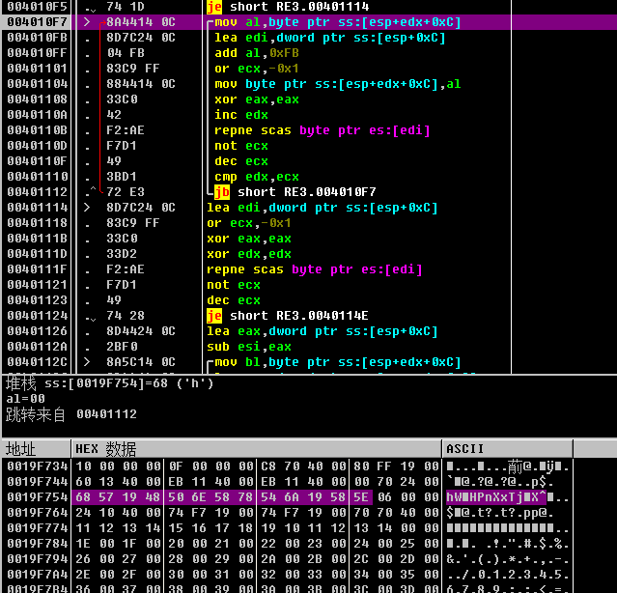Click the '地址' column header in dump
Screen dimensions: 617x593
click(21, 450)
